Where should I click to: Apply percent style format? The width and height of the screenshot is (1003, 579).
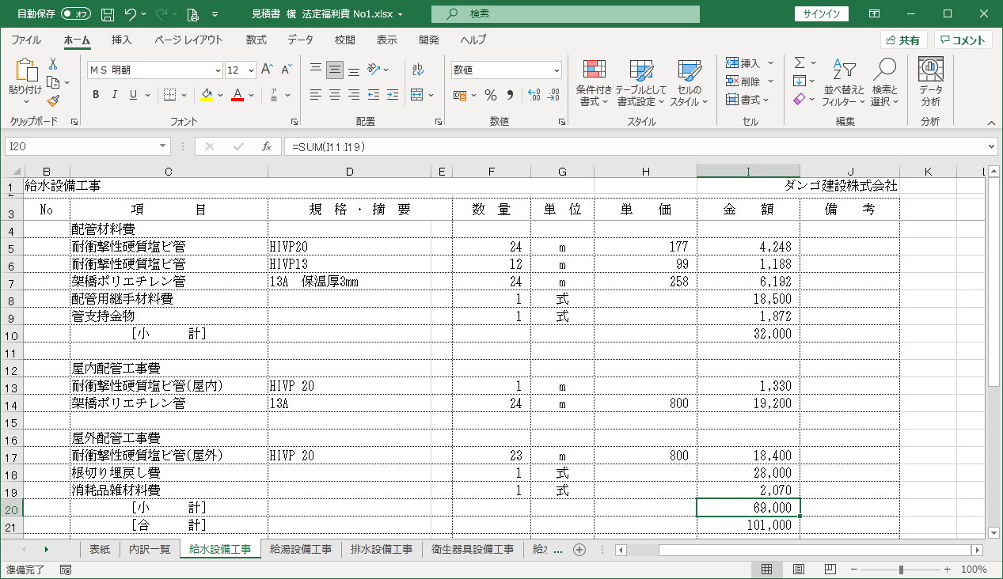coord(491,95)
